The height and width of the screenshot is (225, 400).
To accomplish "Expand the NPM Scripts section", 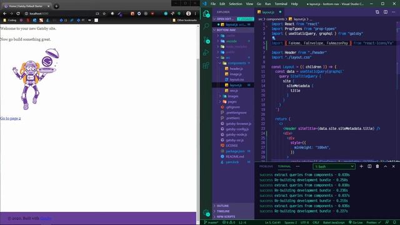I will point(233,217).
